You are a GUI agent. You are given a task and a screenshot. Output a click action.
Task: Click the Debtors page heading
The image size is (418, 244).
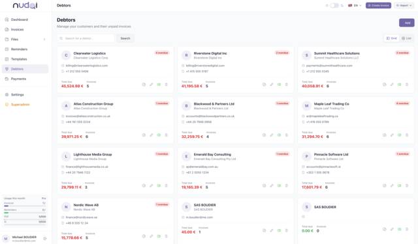coord(66,20)
